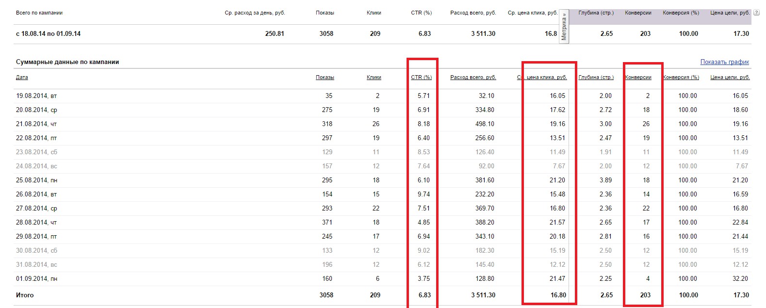Click the Итого total row label
Image resolution: width=766 pixels, height=308 pixels.
tap(25, 295)
